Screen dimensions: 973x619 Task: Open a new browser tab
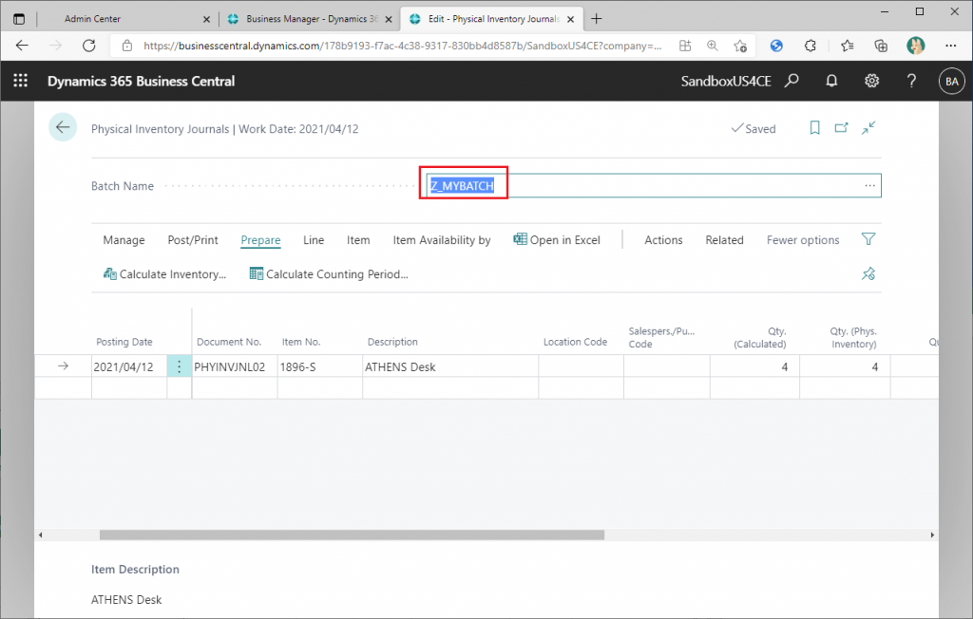[x=597, y=19]
